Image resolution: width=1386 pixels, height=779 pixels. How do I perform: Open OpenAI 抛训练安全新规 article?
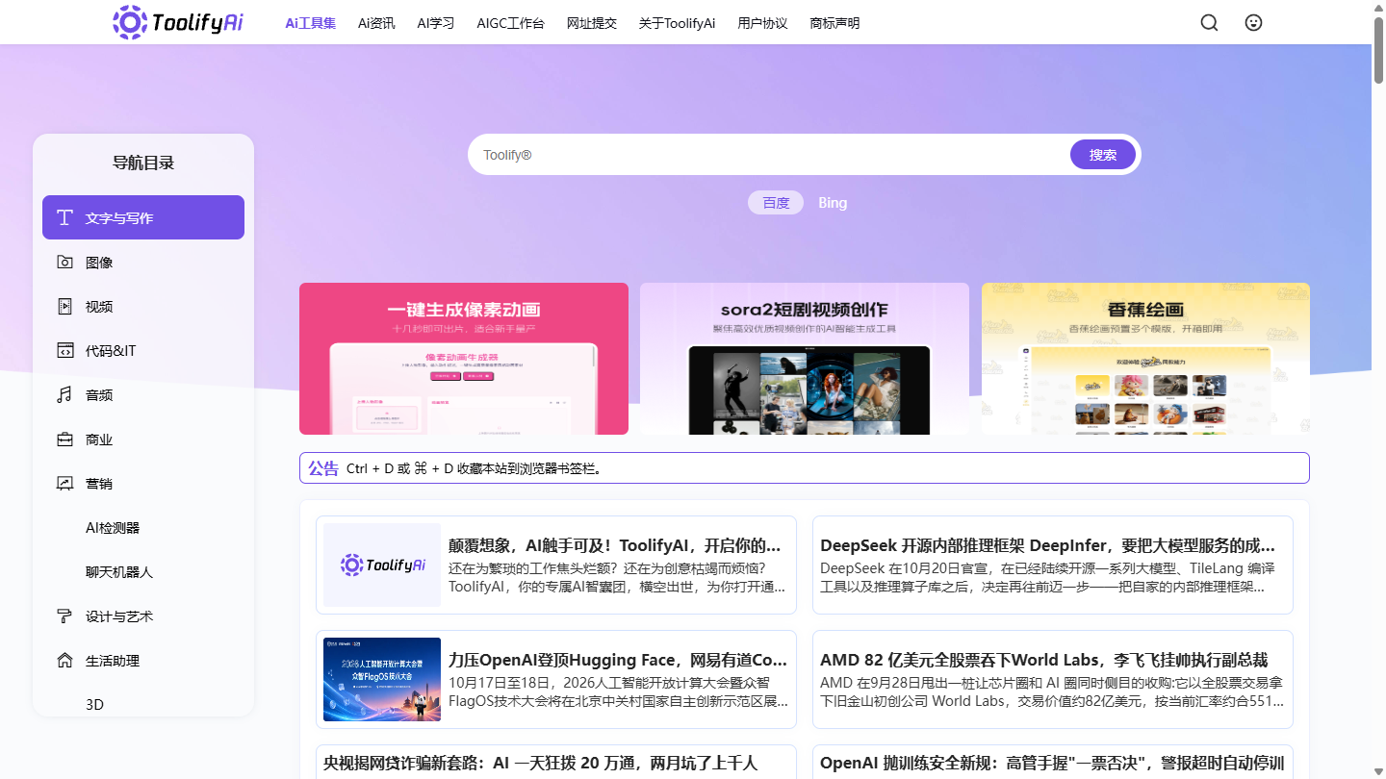[1052, 764]
